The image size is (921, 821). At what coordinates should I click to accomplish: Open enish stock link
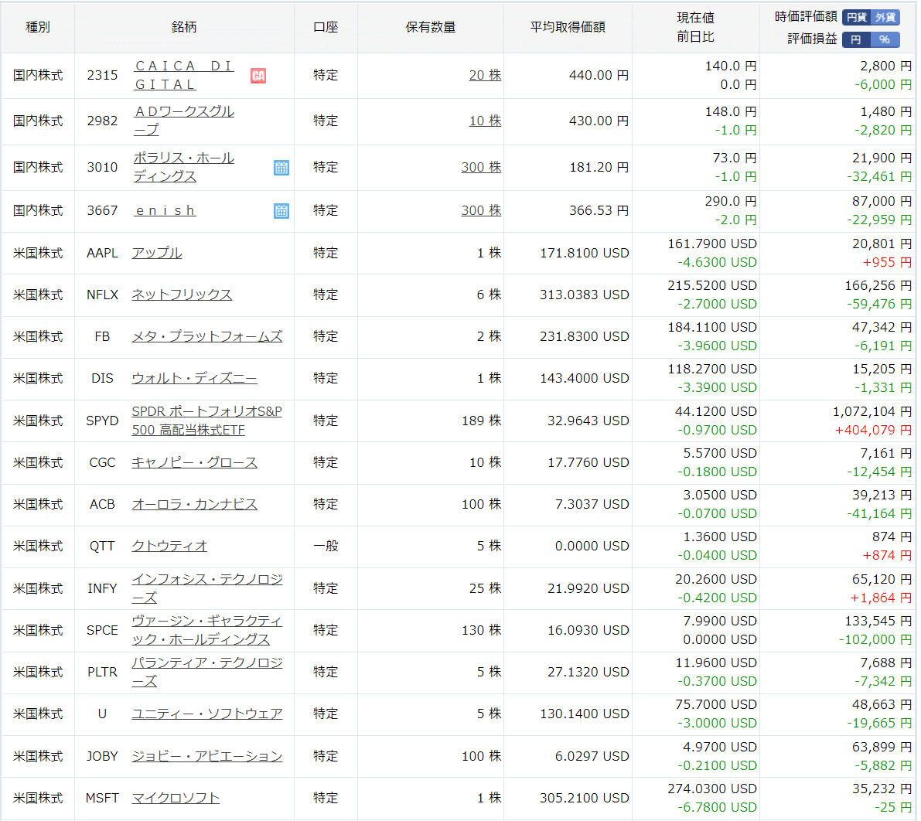(165, 210)
